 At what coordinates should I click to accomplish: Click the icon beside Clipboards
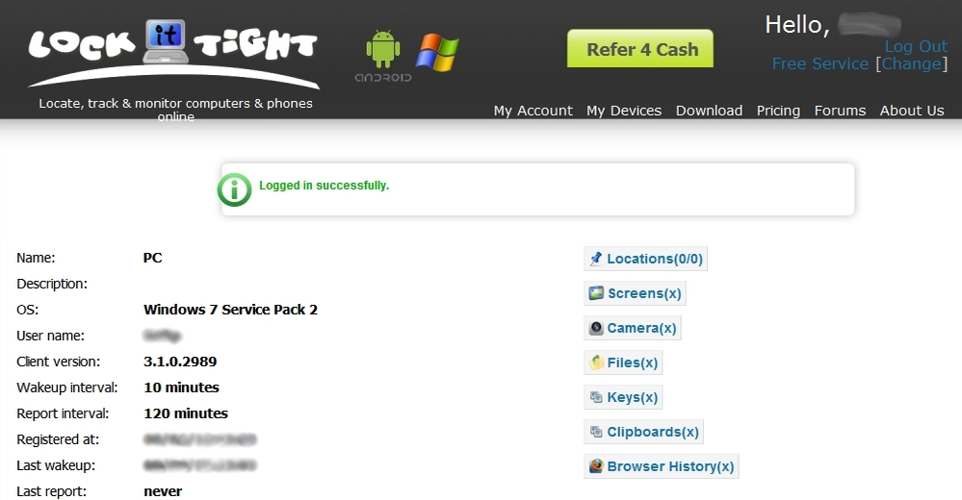click(x=596, y=432)
